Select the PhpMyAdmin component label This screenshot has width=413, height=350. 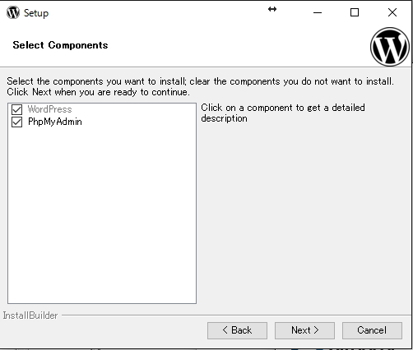pos(55,122)
